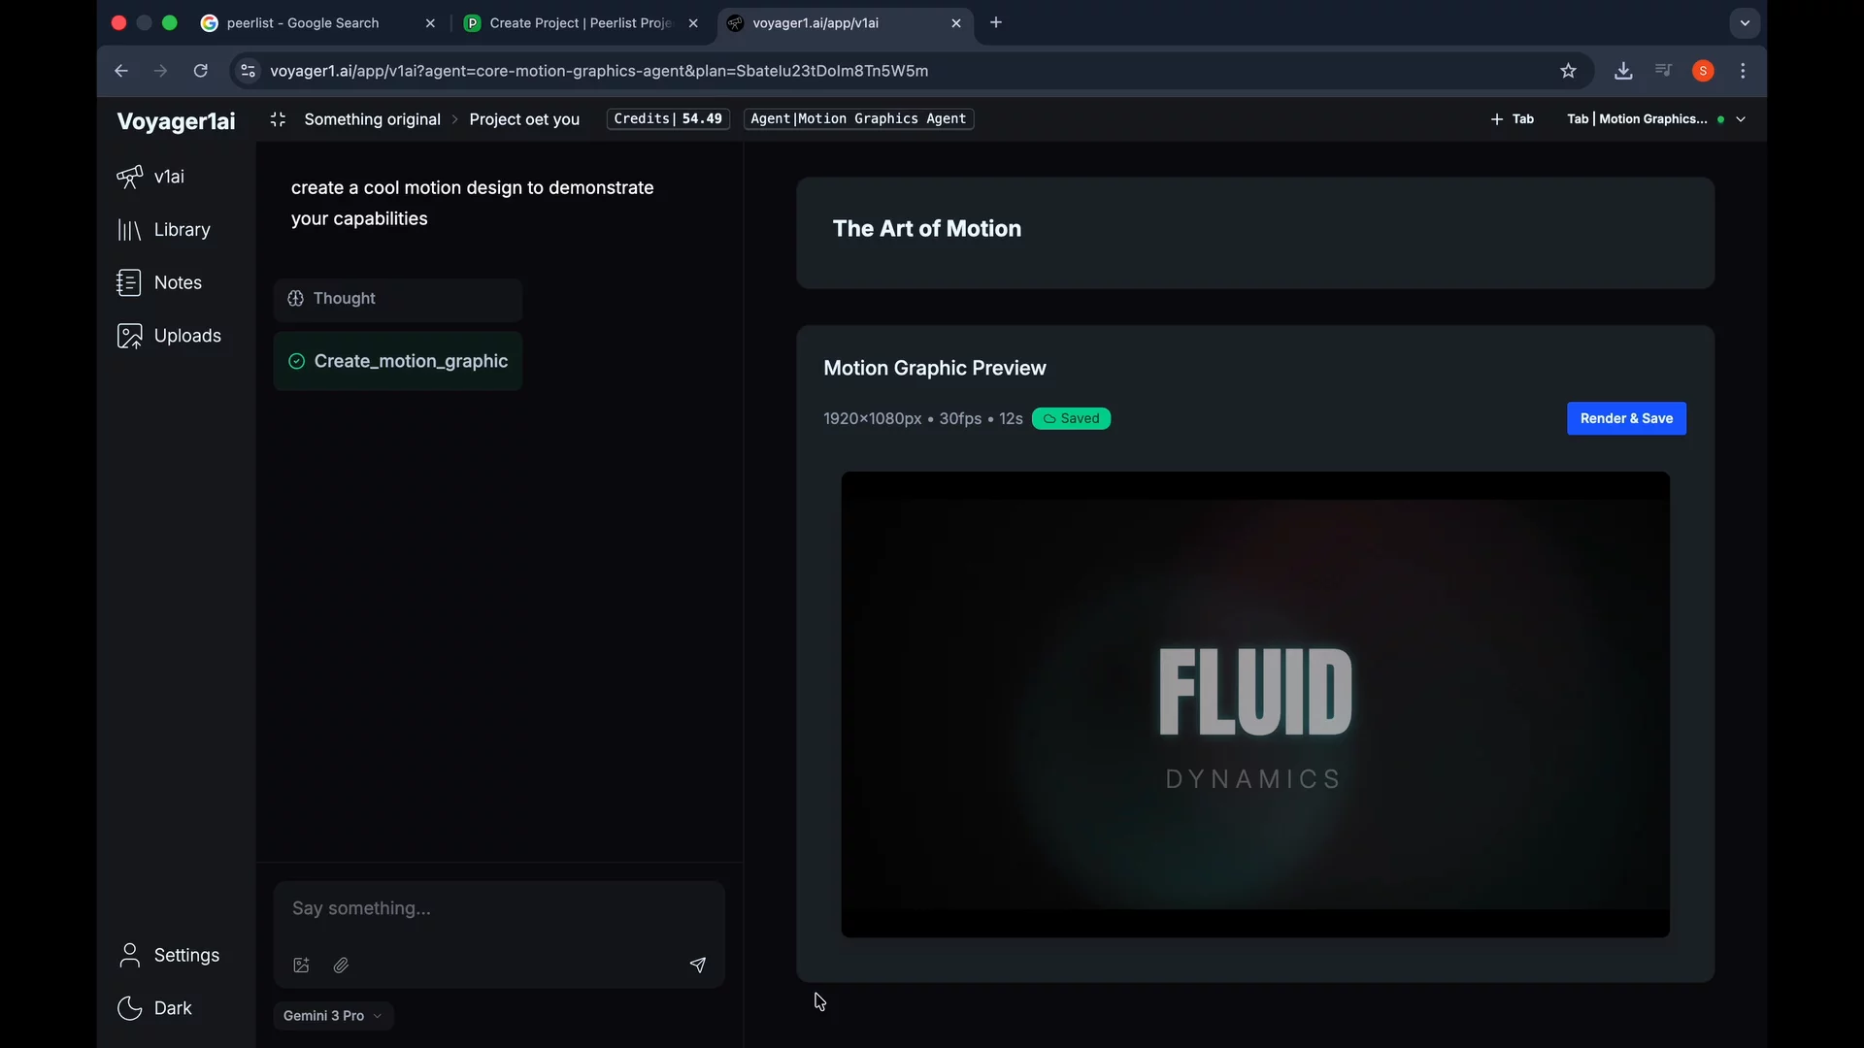Image resolution: width=1864 pixels, height=1048 pixels.
Task: Click the send message paper plane icon
Action: 697,965
